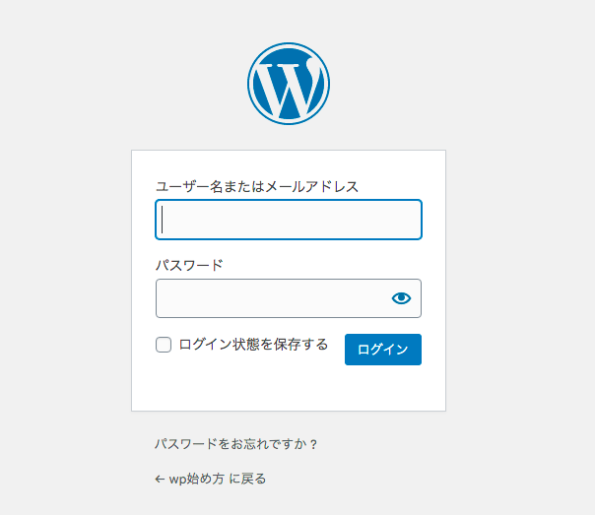The image size is (595, 515).
Task: Click the ユーザー名またはメールアドレス label
Action: pos(257,186)
